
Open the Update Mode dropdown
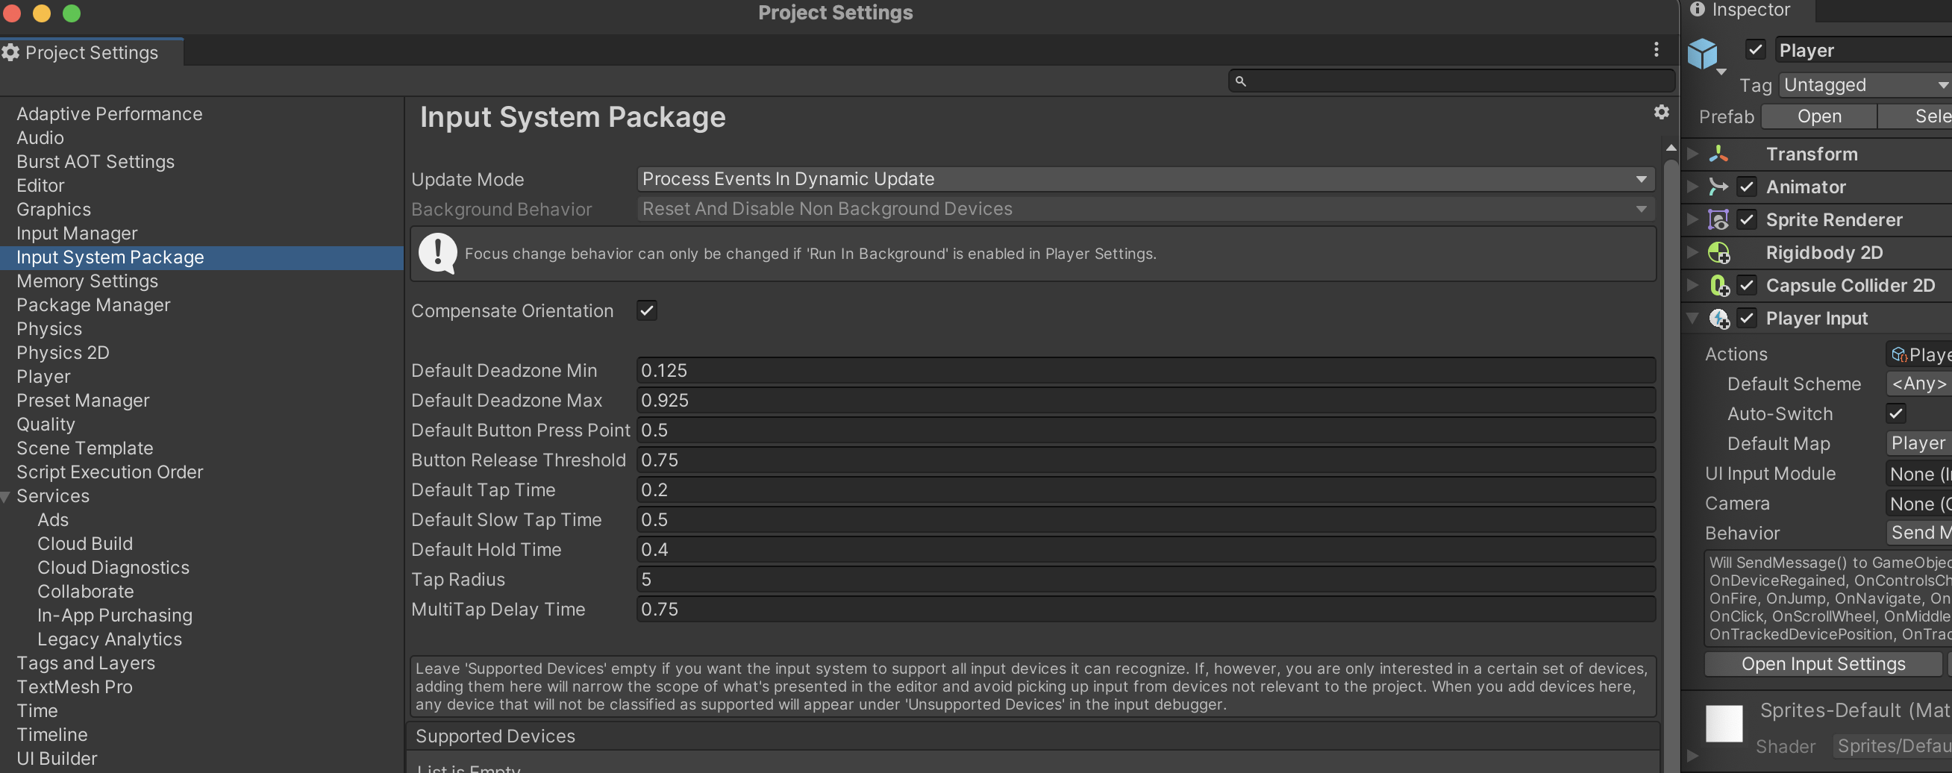pos(1145,179)
